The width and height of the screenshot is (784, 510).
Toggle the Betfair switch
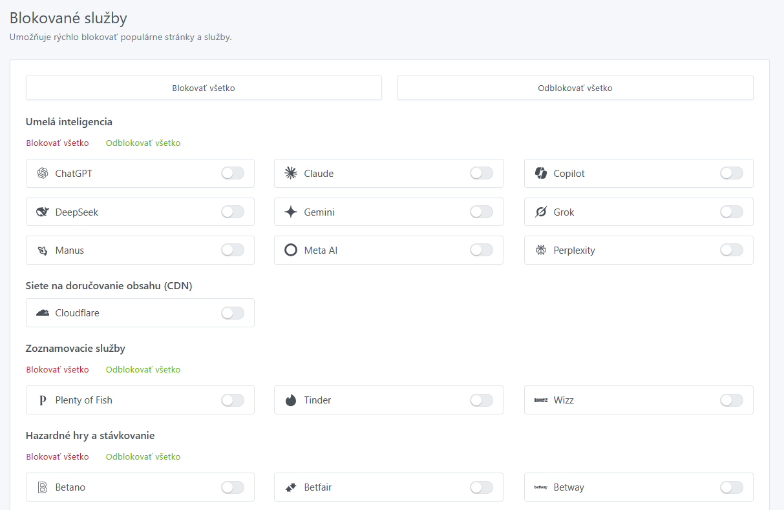pyautogui.click(x=482, y=487)
